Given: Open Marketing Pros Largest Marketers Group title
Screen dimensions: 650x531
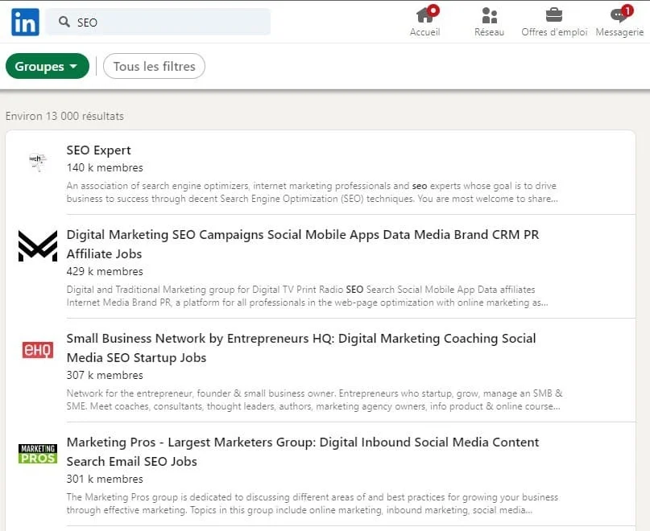Looking at the screenshot, I should point(303,451).
